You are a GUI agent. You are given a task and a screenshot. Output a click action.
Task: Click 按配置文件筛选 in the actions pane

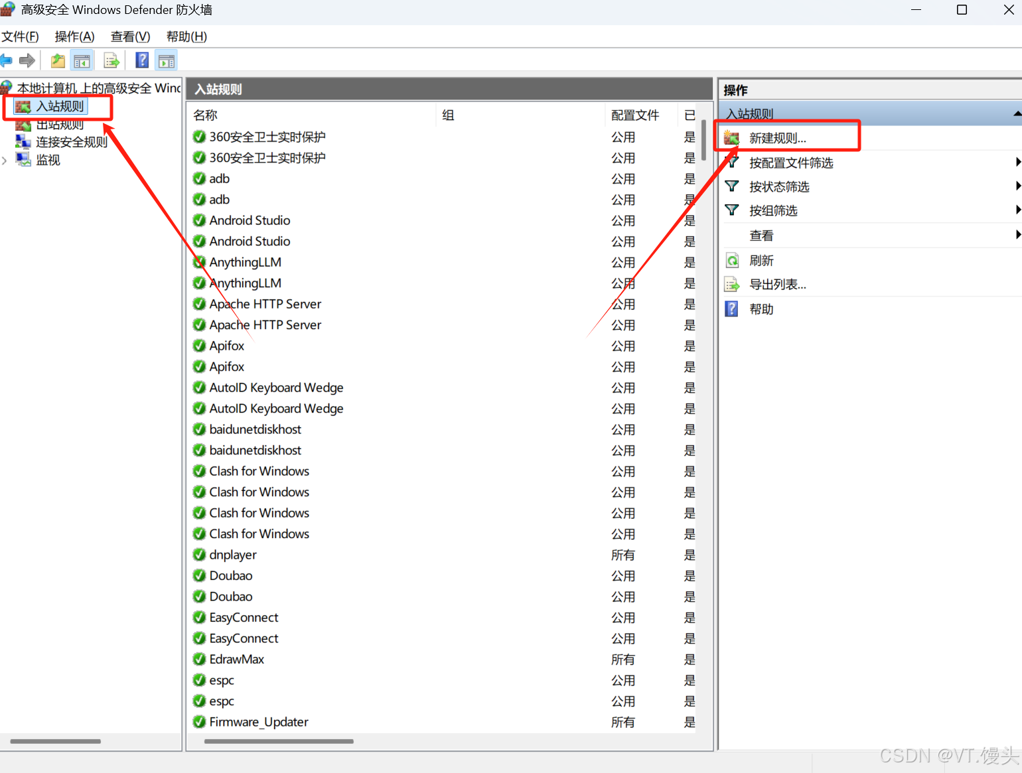click(x=791, y=163)
